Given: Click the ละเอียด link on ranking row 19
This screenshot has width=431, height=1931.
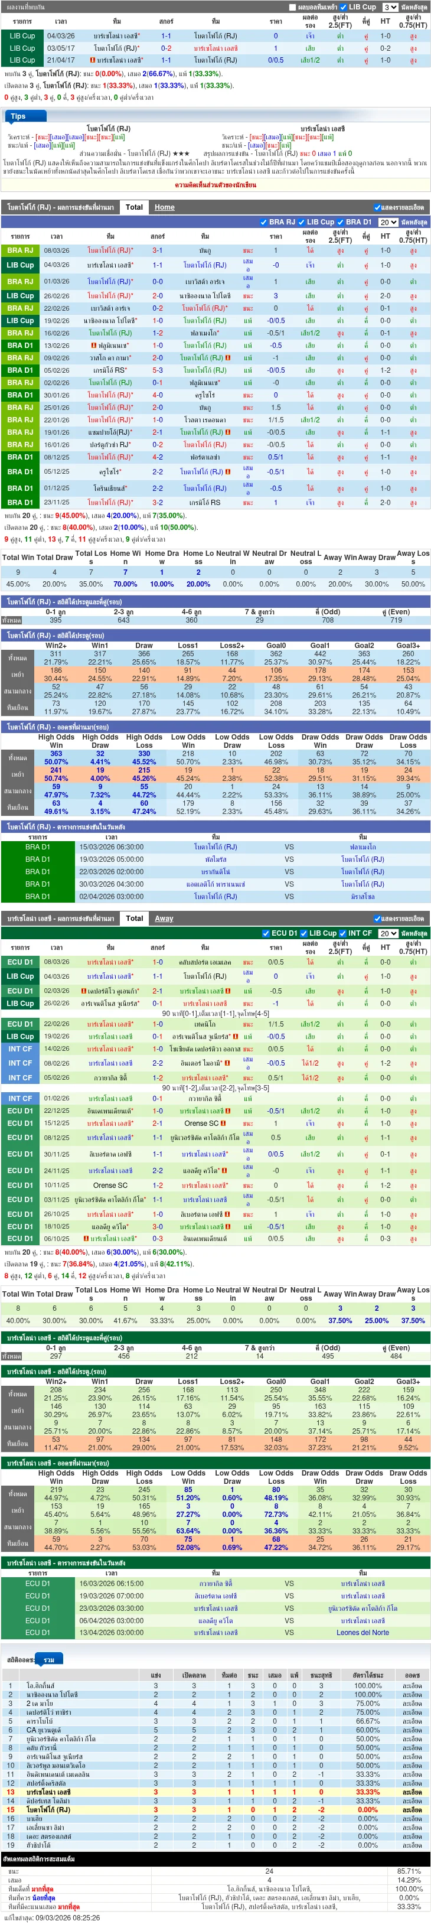Looking at the screenshot, I should click(412, 1845).
